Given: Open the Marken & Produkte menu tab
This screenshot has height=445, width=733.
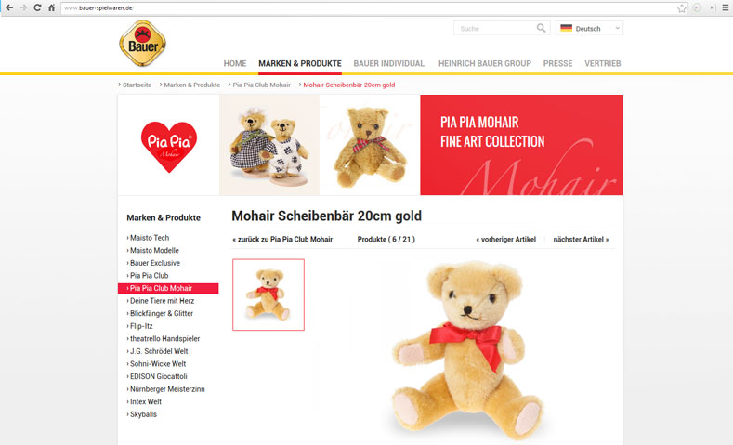Looking at the screenshot, I should 300,63.
